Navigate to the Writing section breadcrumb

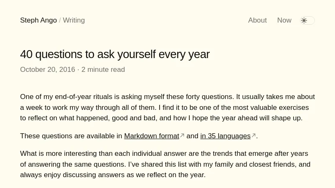tap(74, 20)
